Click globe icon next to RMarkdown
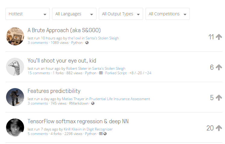Screen dimensions: 225x144 [x=93, y=103]
